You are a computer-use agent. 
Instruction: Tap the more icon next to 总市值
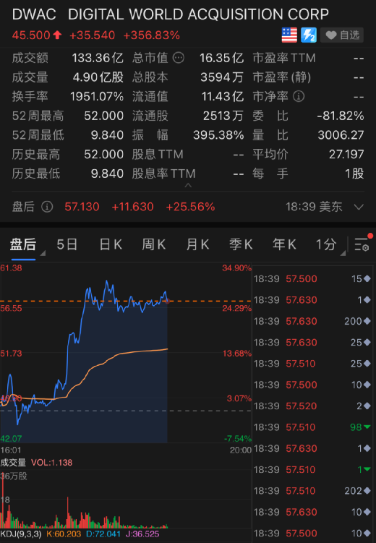(x=179, y=58)
